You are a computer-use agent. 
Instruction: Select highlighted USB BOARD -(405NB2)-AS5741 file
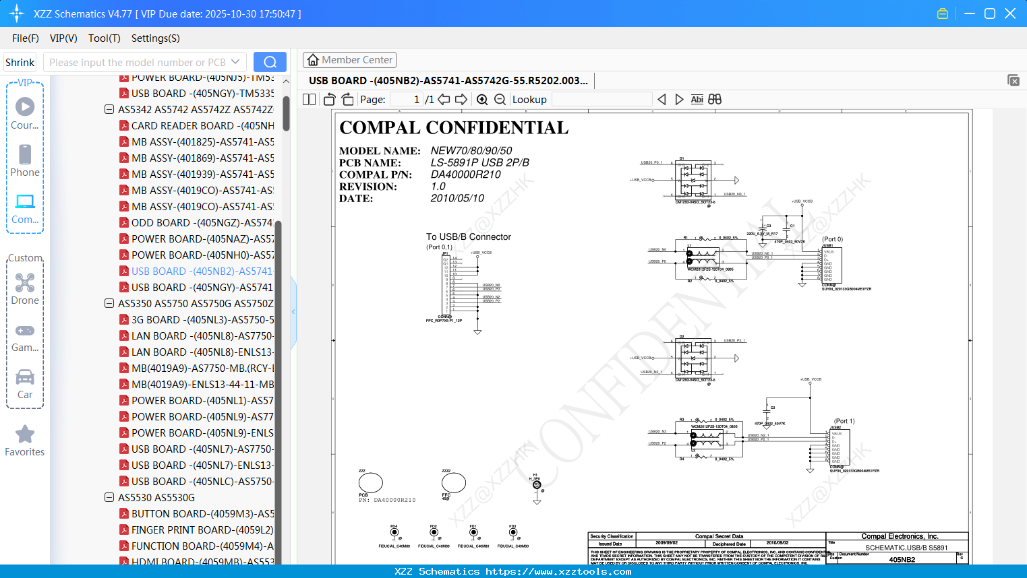pyautogui.click(x=197, y=271)
